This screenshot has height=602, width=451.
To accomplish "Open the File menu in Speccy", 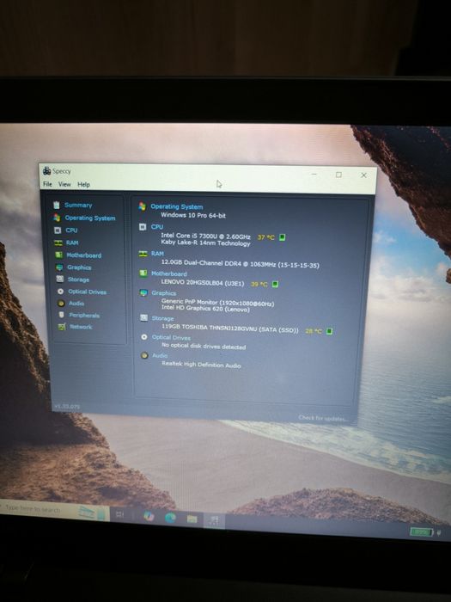I will [47, 184].
